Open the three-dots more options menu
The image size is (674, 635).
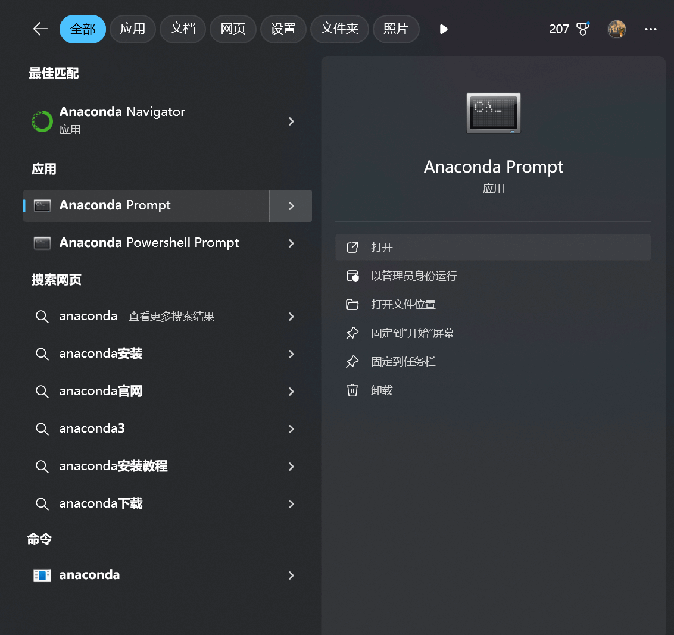(x=650, y=29)
